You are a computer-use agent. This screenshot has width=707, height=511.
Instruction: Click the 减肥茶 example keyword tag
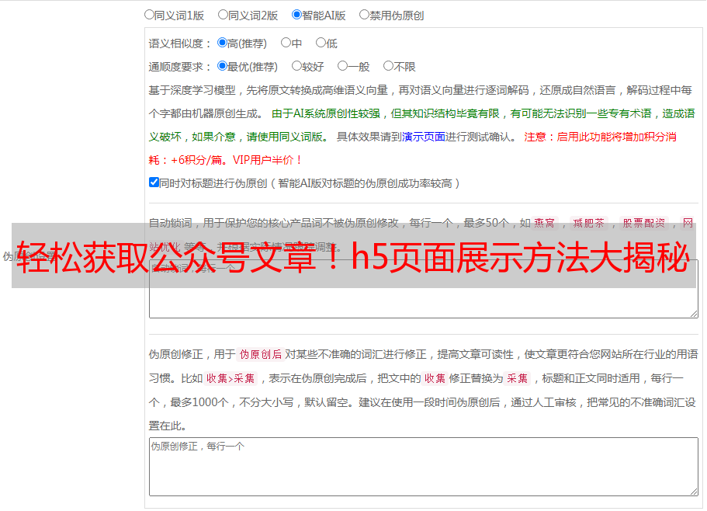(588, 223)
